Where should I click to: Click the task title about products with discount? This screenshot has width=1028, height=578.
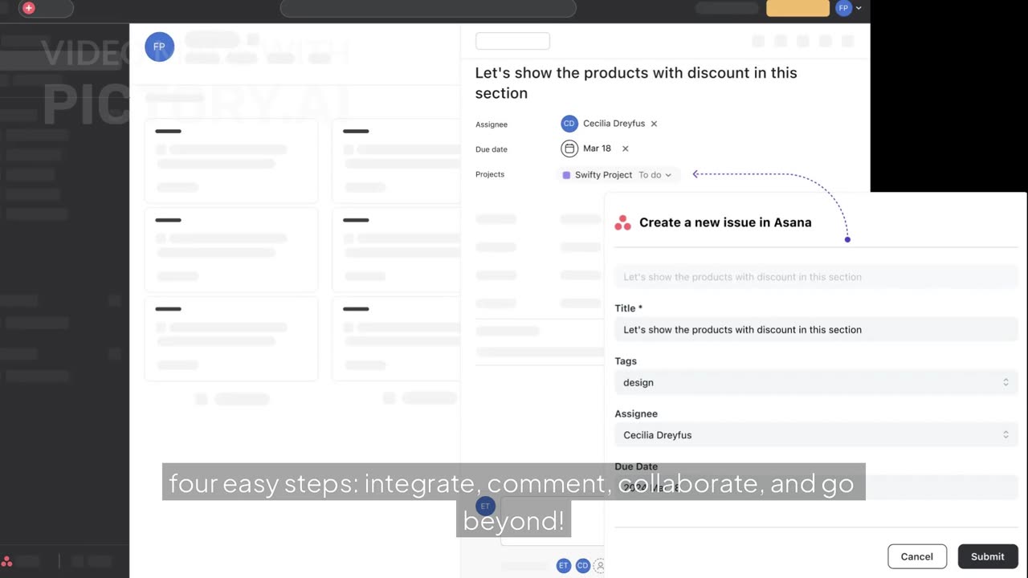[x=636, y=83]
